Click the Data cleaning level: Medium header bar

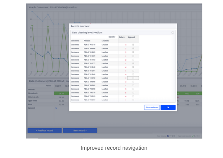pyautogui.click(x=123, y=33)
